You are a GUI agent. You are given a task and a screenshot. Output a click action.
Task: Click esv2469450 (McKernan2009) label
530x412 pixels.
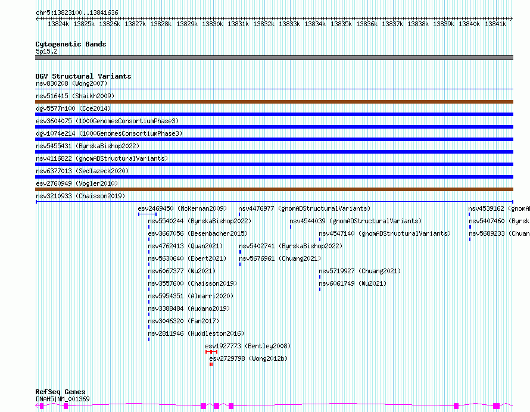pyautogui.click(x=183, y=208)
